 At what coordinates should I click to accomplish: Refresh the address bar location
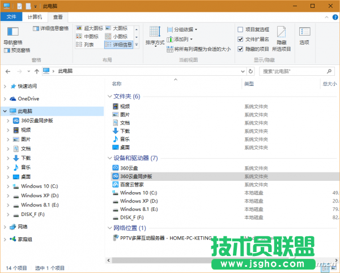250,71
